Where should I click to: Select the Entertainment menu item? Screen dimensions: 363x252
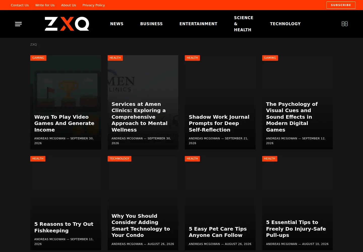tap(198, 24)
